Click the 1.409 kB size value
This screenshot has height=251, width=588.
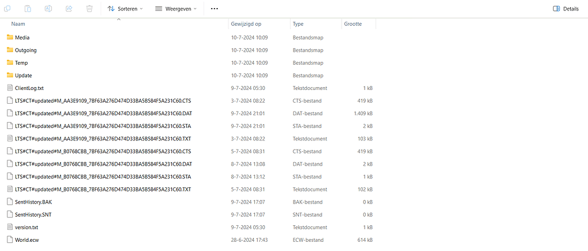click(x=363, y=113)
